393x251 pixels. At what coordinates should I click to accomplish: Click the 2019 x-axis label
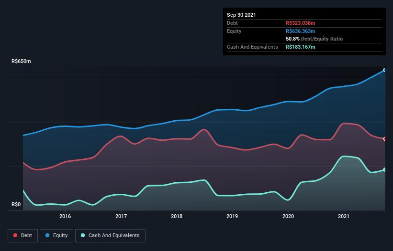[x=232, y=216]
